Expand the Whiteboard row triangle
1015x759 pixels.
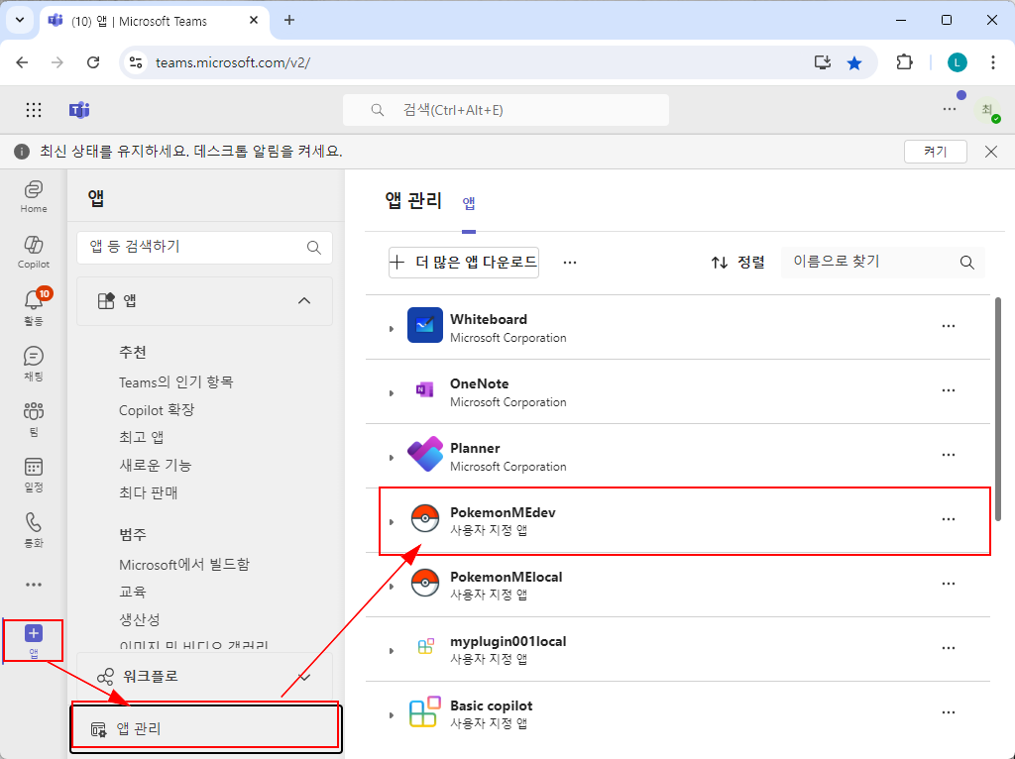[391, 329]
